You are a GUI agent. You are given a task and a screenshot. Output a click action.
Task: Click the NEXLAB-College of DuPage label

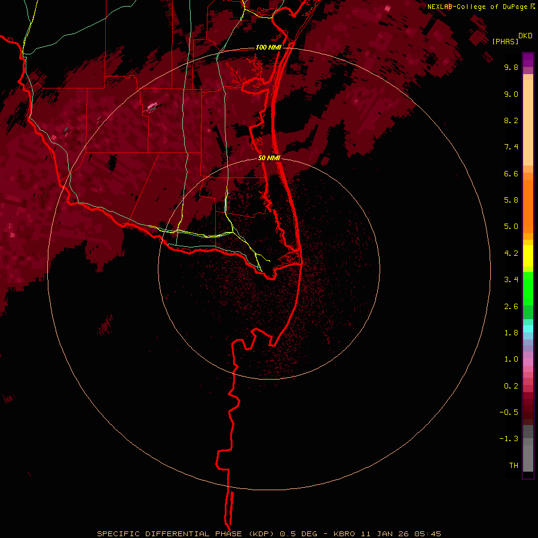pyautogui.click(x=477, y=7)
